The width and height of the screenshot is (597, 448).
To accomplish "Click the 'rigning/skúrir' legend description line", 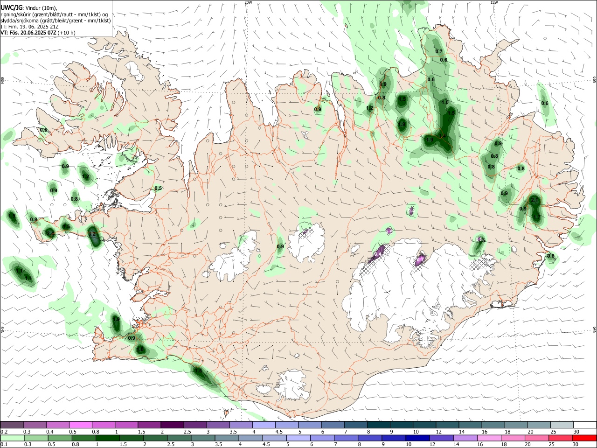I will click(x=54, y=14).
